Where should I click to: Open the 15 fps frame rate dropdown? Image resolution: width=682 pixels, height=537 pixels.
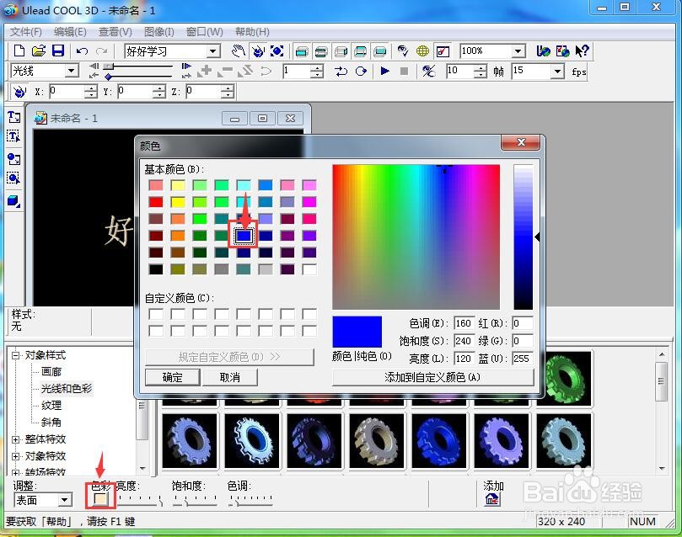557,71
